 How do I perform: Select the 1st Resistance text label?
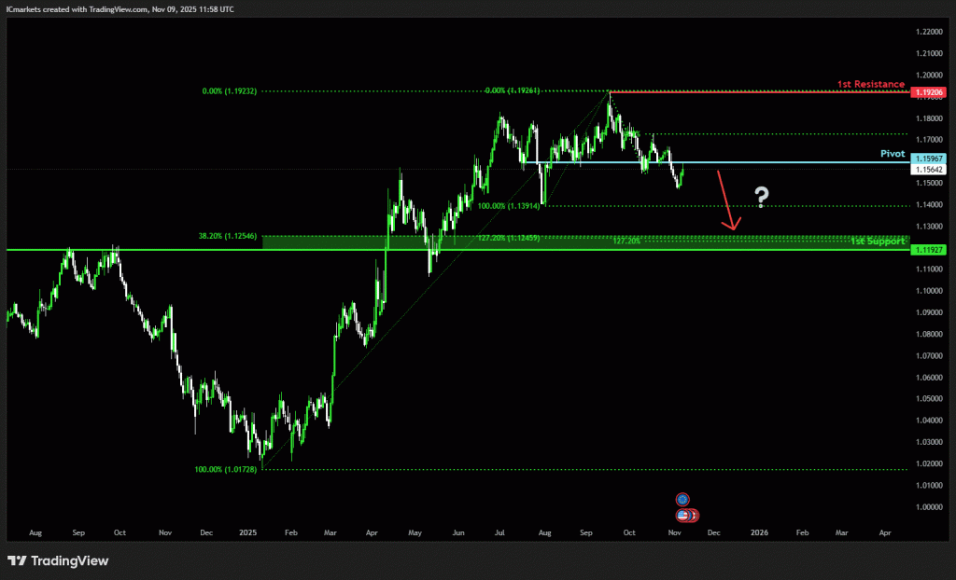[870, 84]
